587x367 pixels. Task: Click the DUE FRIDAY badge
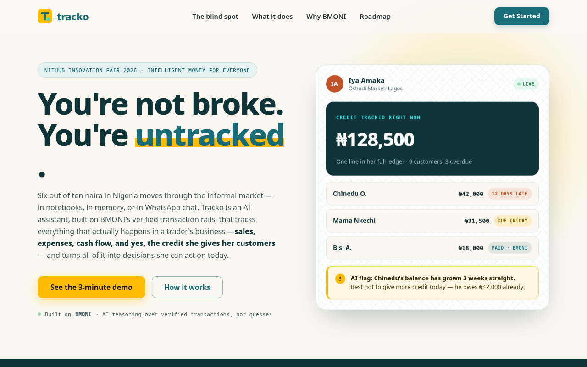(512, 221)
